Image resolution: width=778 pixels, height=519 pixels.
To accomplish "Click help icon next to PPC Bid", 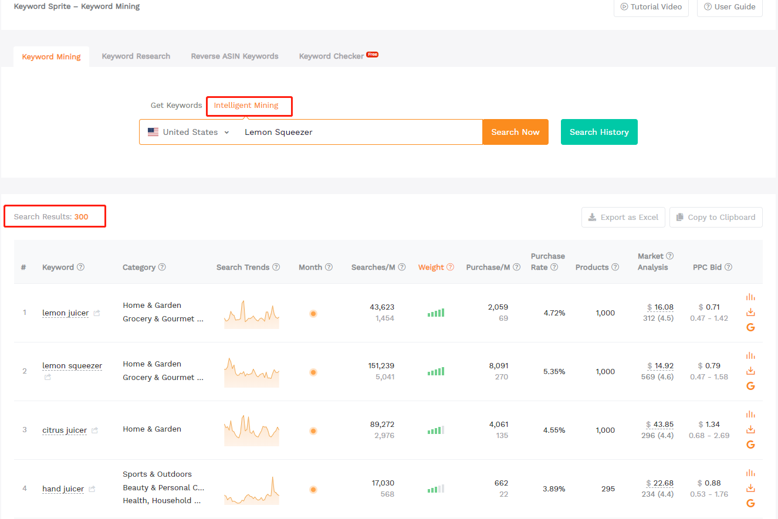I will pyautogui.click(x=728, y=267).
